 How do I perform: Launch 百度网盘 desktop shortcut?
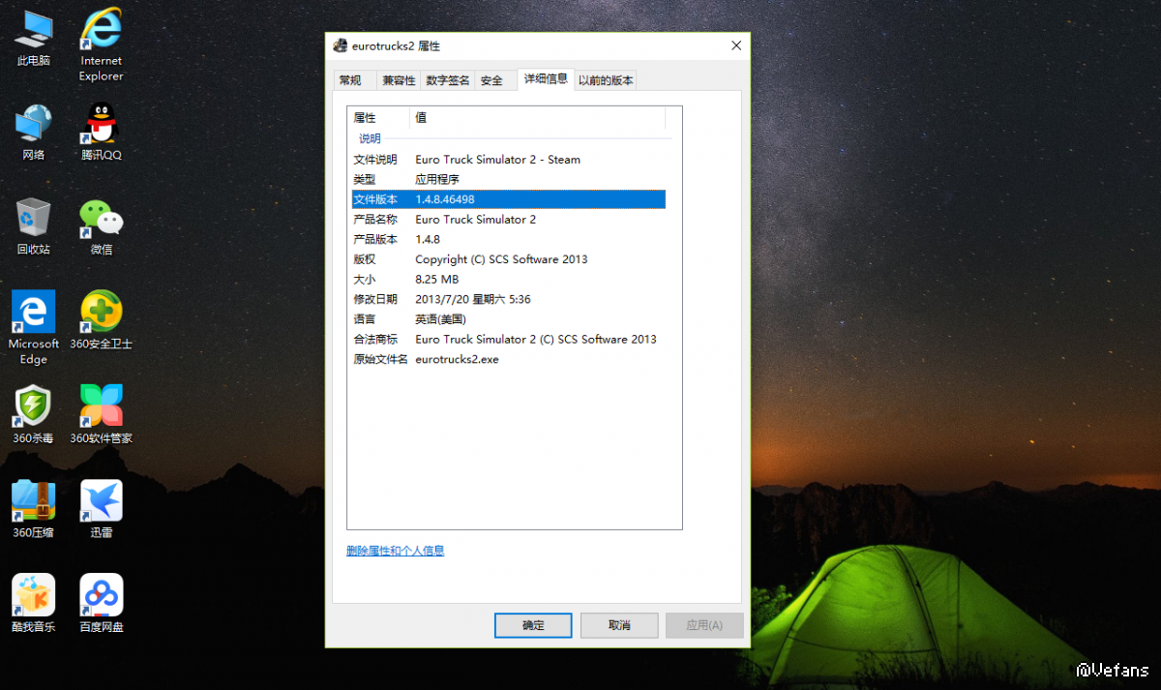point(101,603)
